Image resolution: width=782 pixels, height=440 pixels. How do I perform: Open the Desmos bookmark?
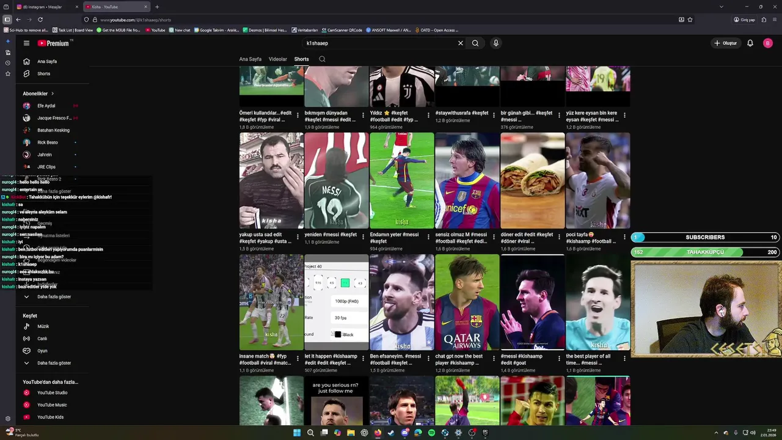click(x=265, y=30)
